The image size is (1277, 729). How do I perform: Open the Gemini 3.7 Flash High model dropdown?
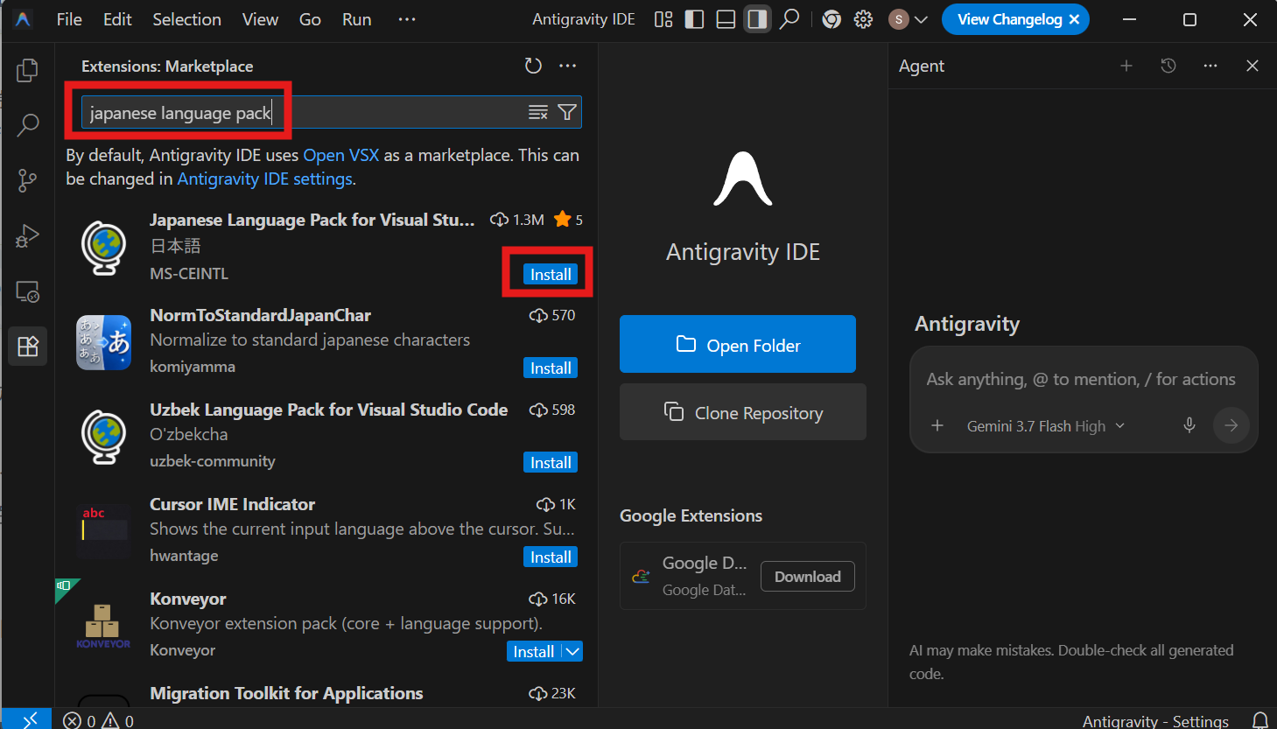(x=1046, y=426)
